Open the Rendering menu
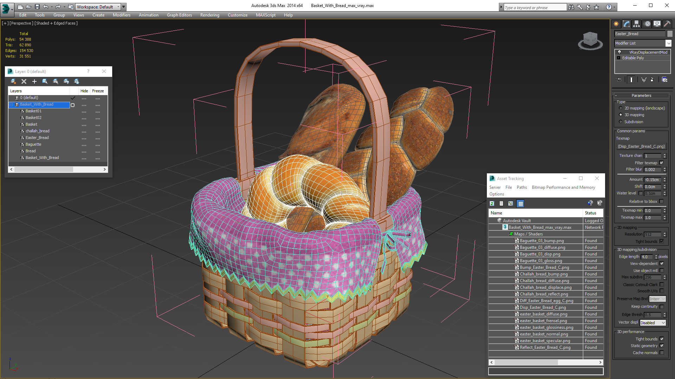The width and height of the screenshot is (675, 379). (210, 15)
